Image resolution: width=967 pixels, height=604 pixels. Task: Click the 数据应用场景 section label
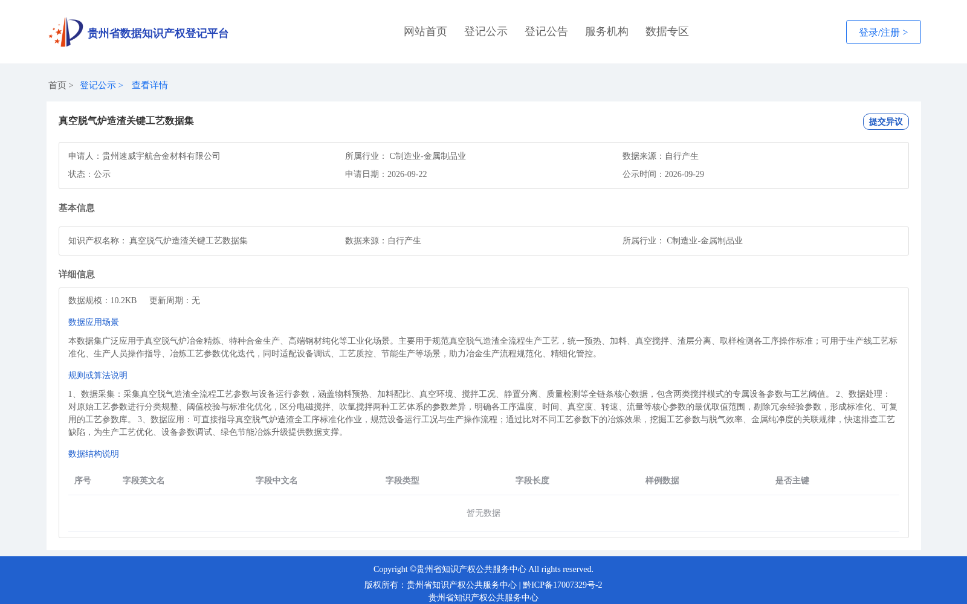94,323
